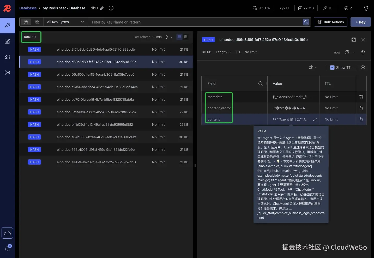
Task: Click the total keys 10 statistic
Action: point(328,8)
